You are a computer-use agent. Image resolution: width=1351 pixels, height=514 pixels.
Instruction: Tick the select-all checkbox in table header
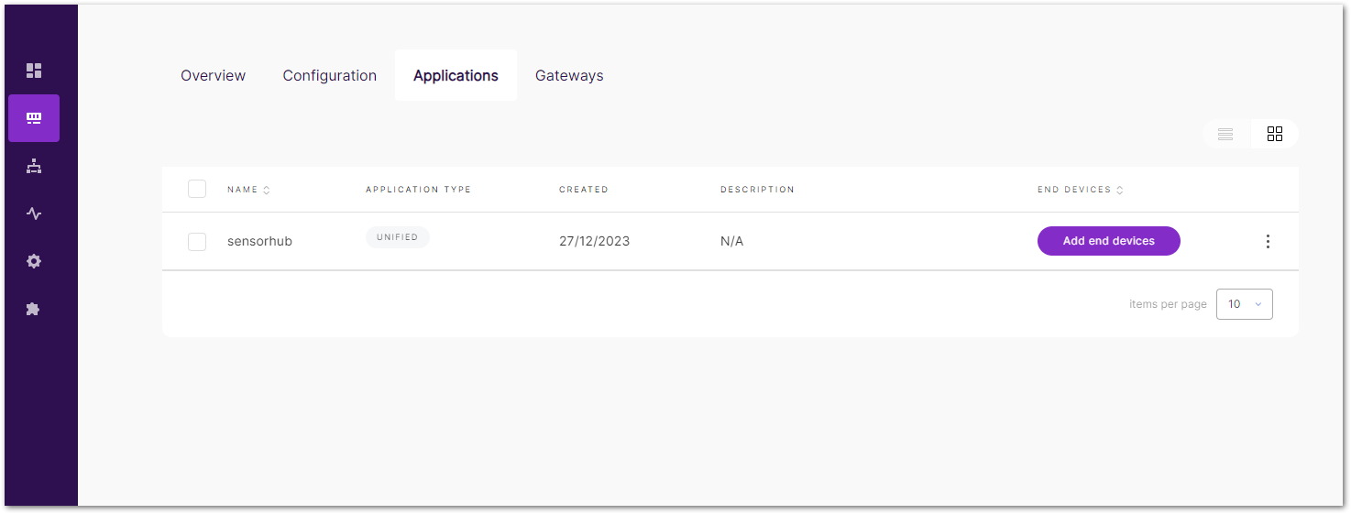click(197, 189)
